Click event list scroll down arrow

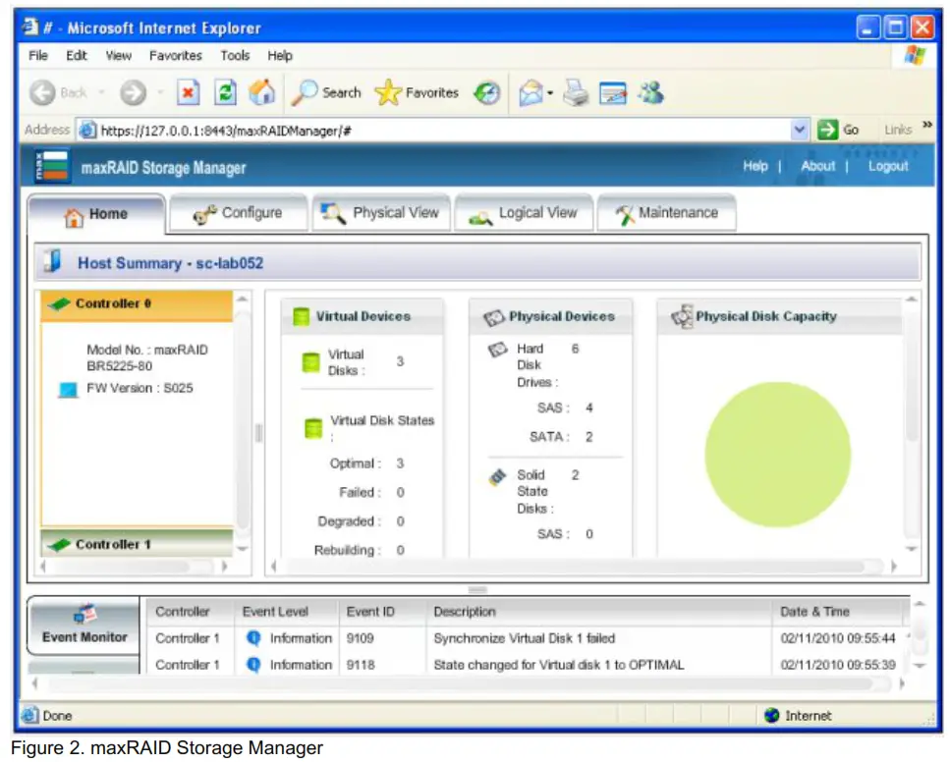(920, 666)
